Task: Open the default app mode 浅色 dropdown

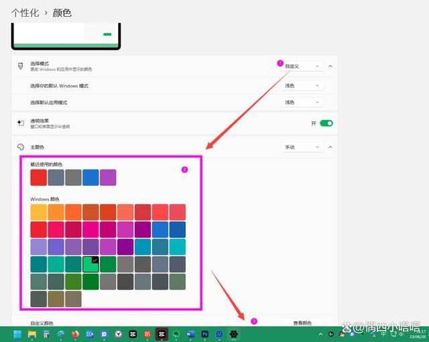Action: 302,103
